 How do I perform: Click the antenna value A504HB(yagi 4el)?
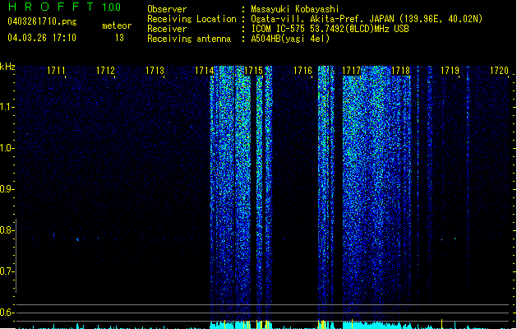tap(290, 39)
